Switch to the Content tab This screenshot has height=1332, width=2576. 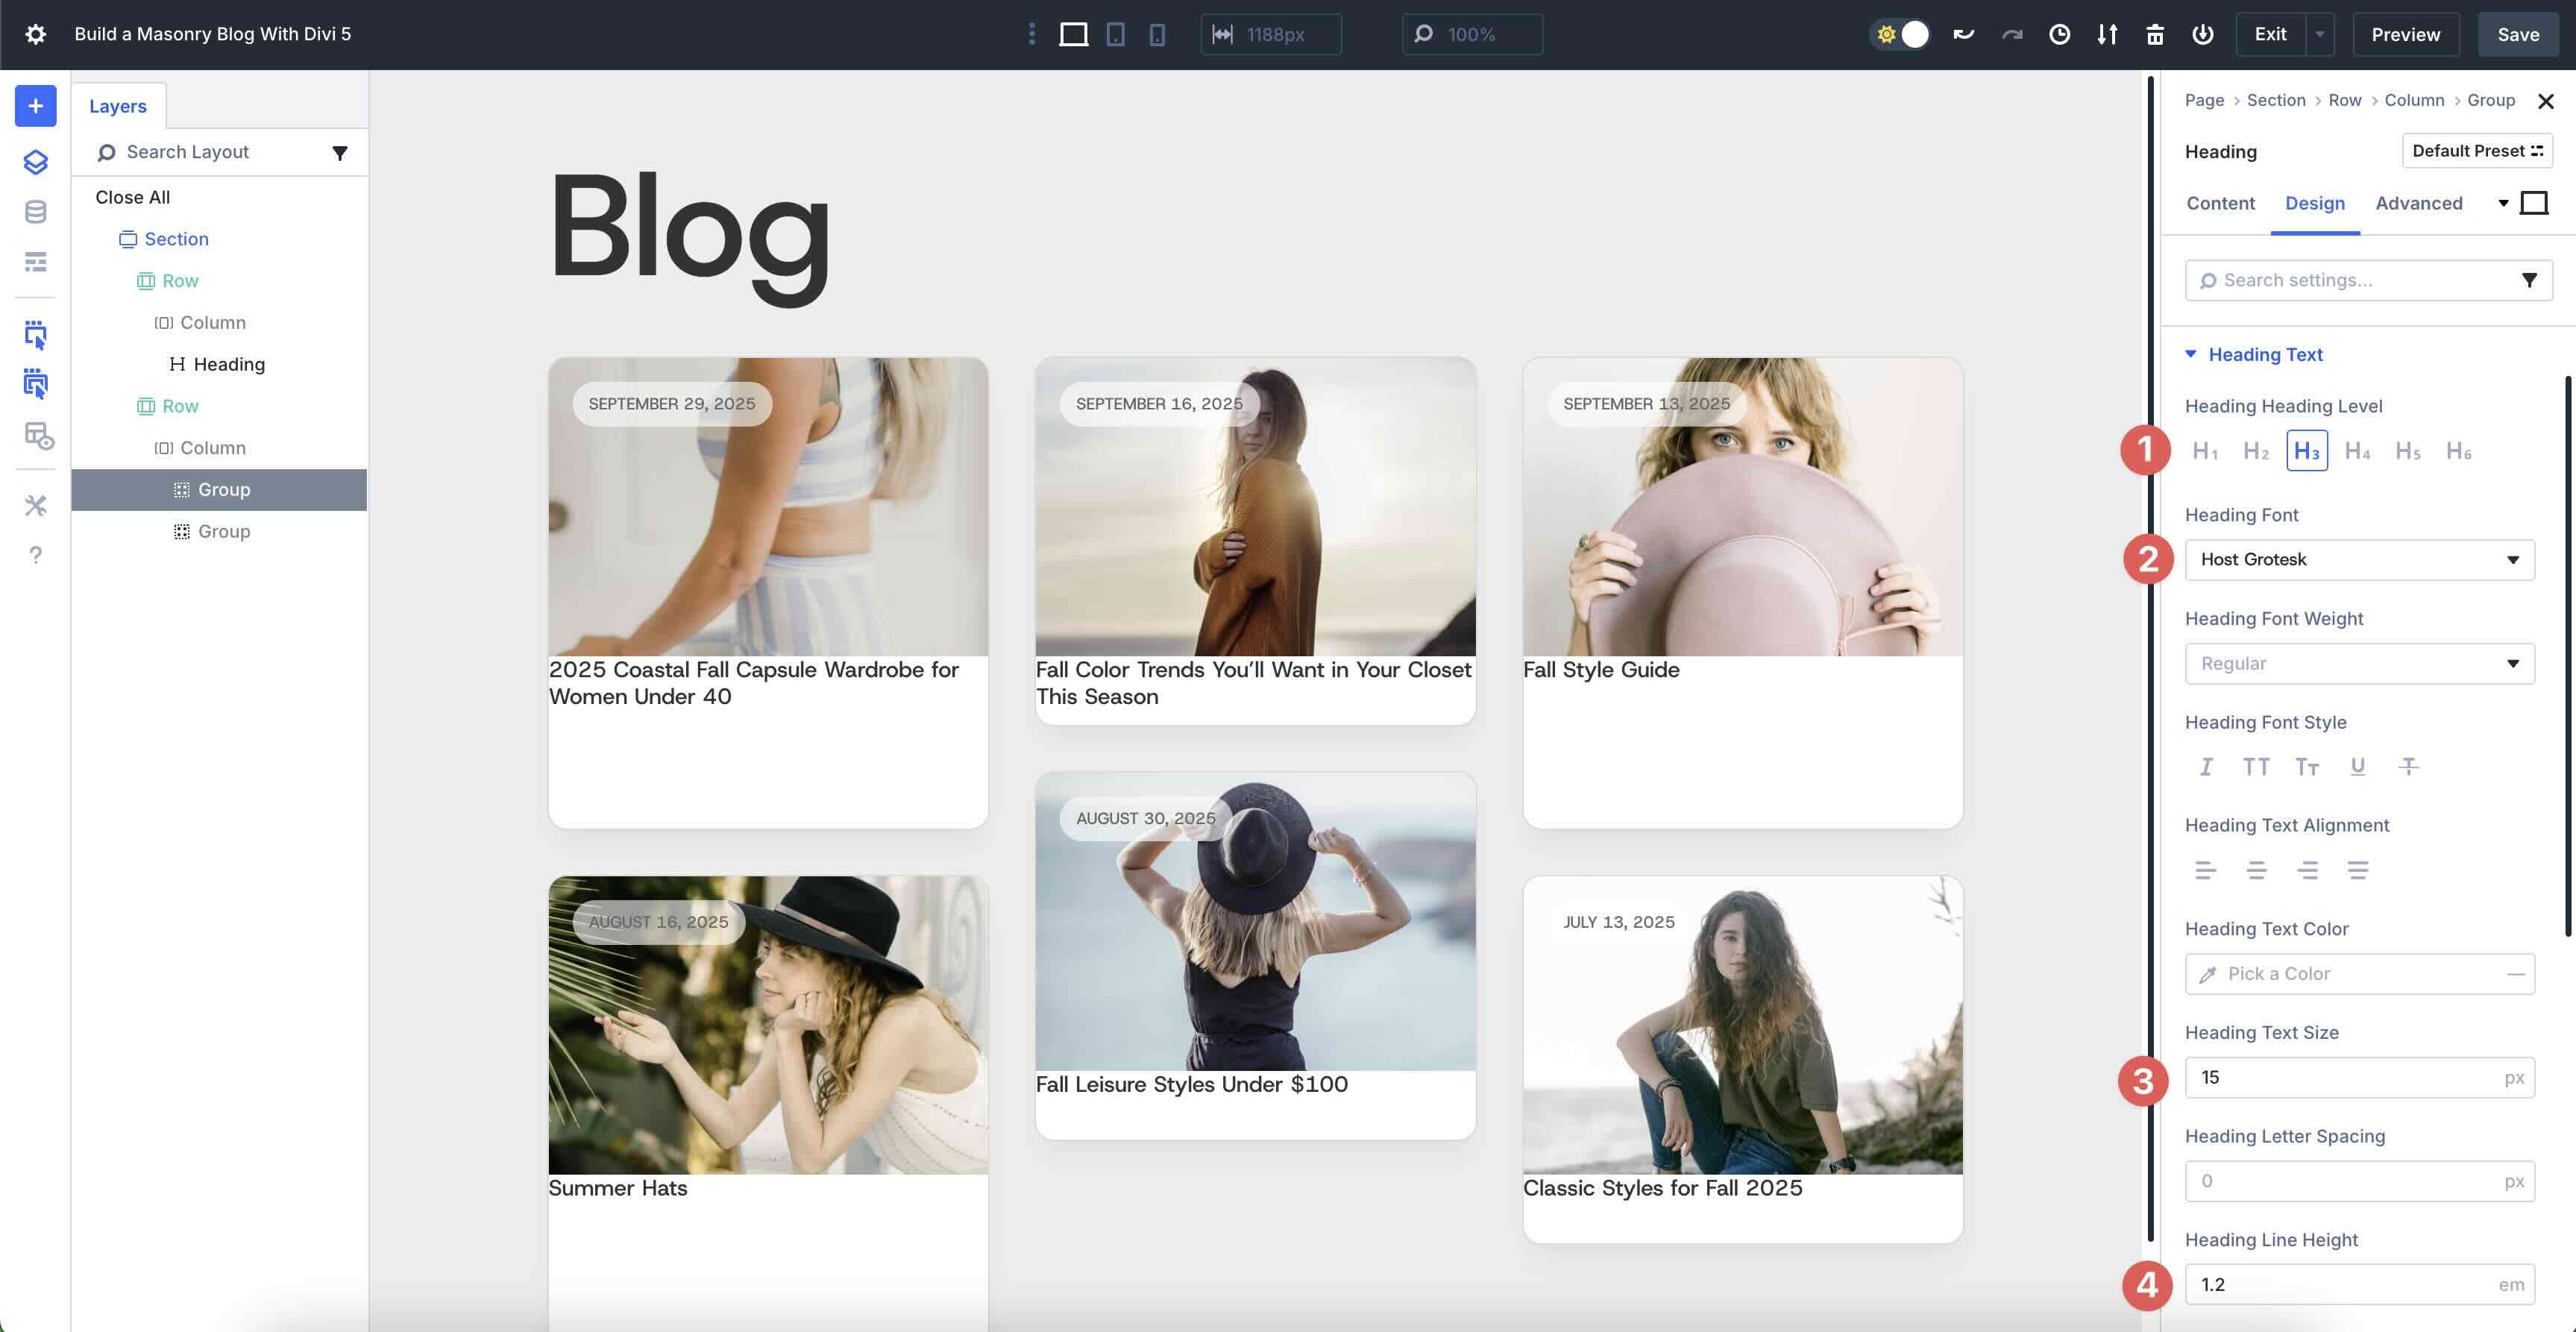(2220, 203)
